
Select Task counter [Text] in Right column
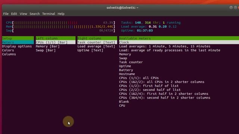pos(97,42)
